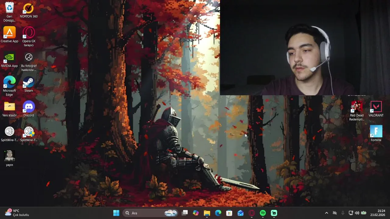Select Opera GX tarayıcı desktop icon

click(x=29, y=36)
